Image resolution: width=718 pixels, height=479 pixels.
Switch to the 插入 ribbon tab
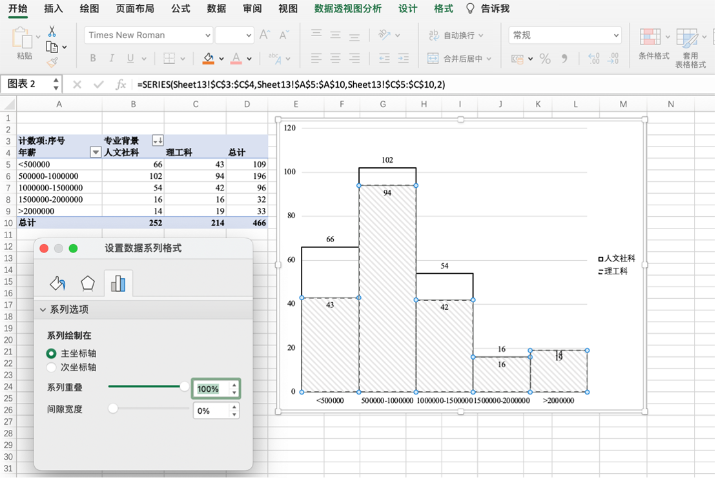(54, 8)
